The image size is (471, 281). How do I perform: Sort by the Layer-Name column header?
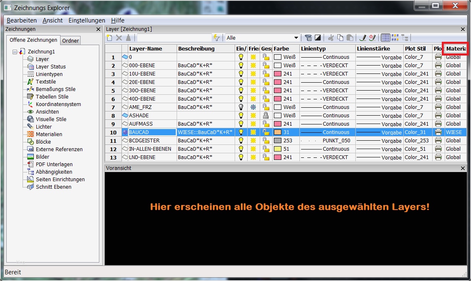point(152,48)
